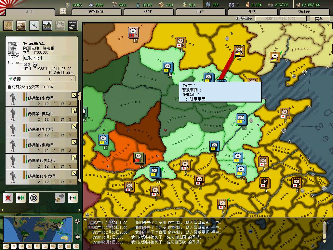333x250 pixels.
Task: Switch to region map mode icon
Action: (x=52, y=247)
